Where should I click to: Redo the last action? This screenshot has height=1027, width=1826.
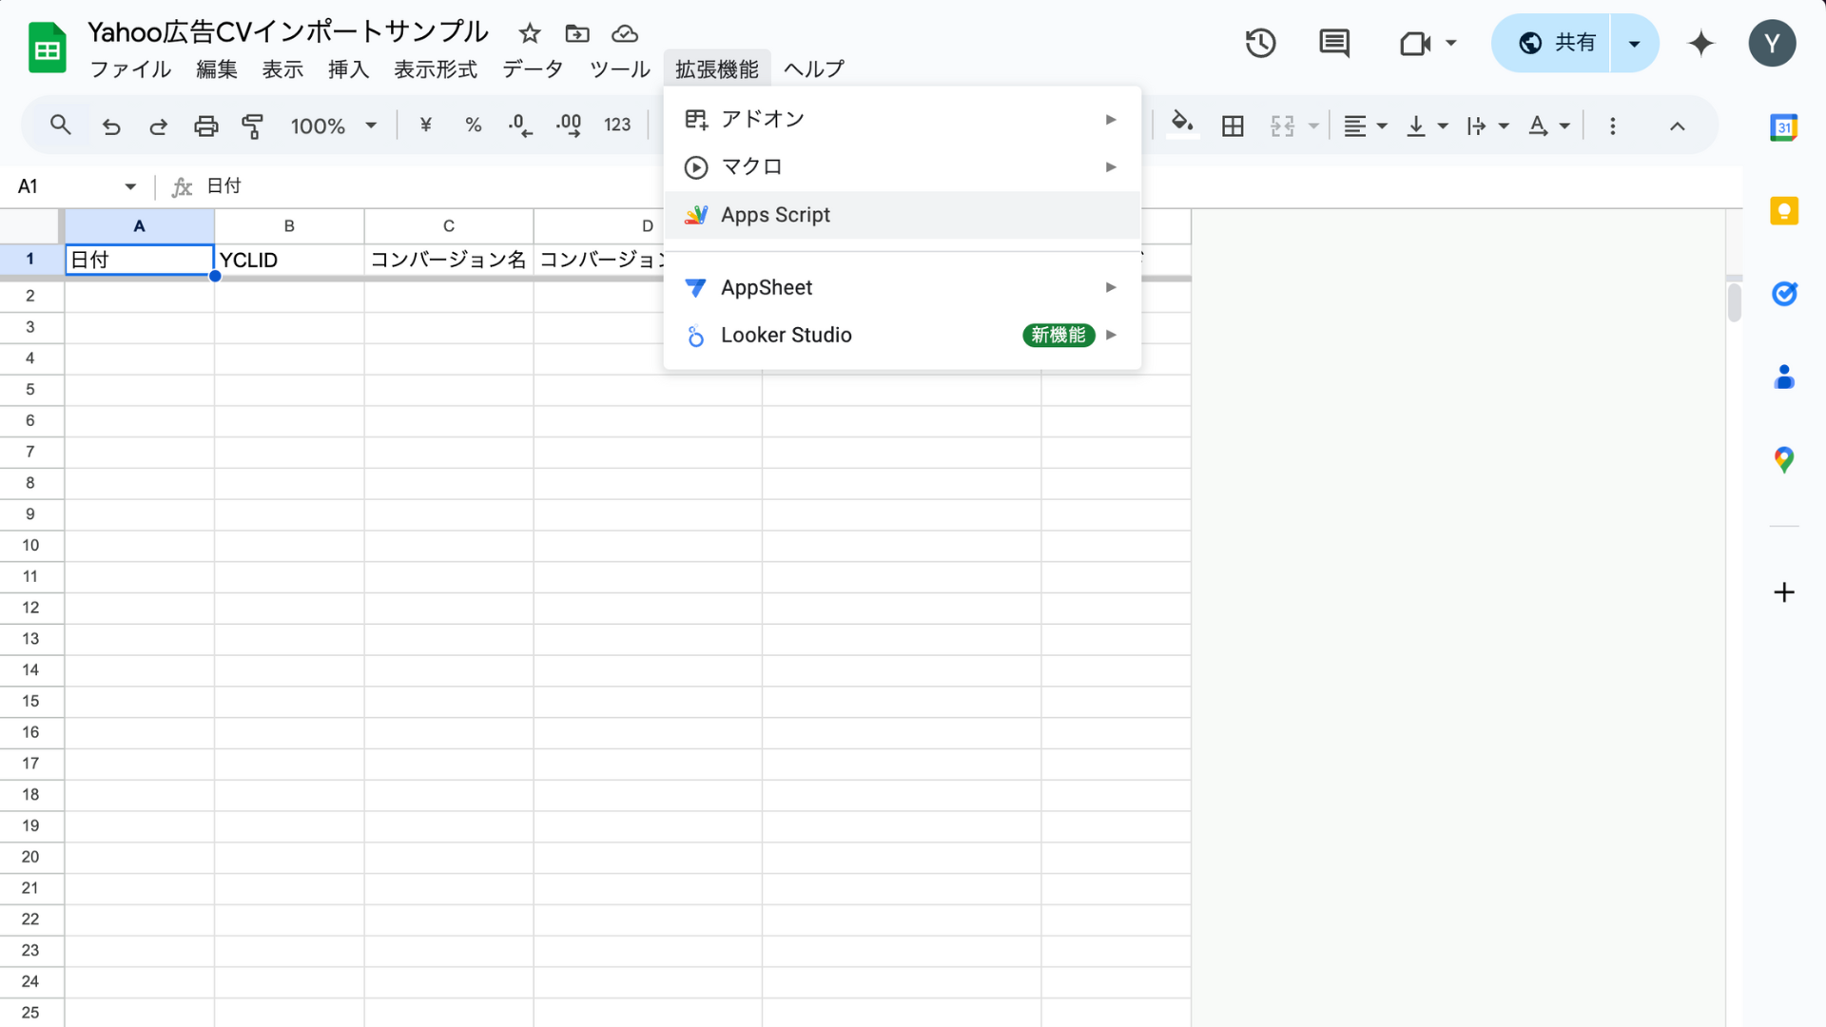(x=159, y=126)
